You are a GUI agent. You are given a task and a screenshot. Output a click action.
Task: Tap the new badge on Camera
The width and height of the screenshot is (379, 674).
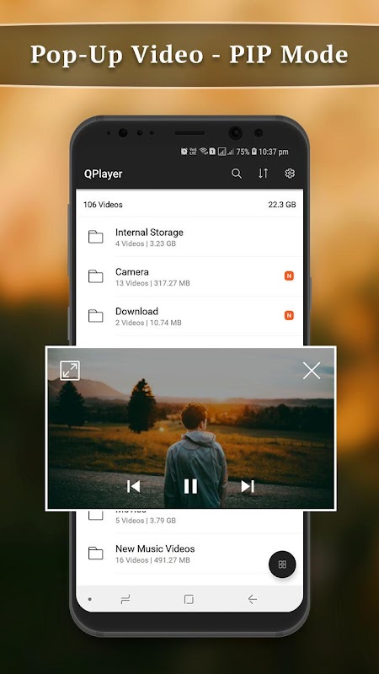pos(289,276)
